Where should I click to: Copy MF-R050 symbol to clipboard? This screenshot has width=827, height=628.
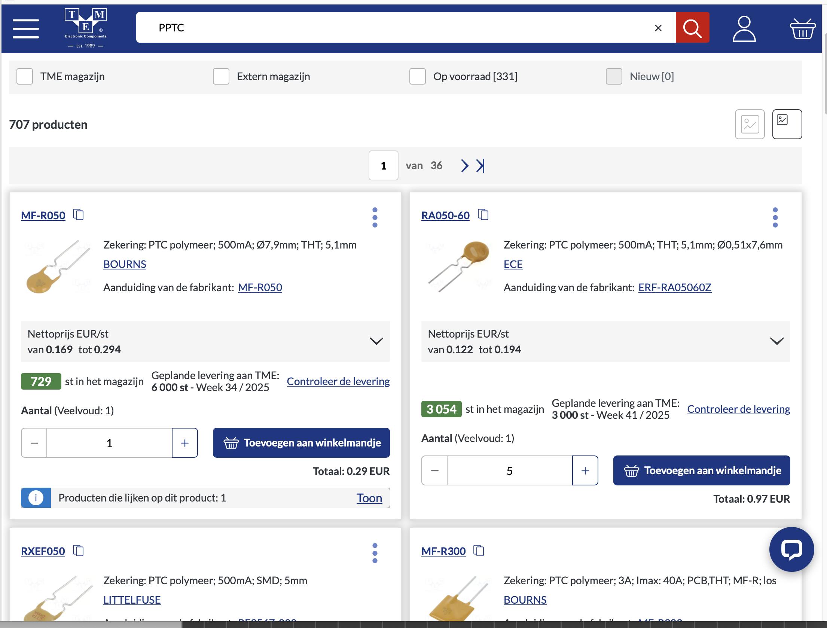78,215
